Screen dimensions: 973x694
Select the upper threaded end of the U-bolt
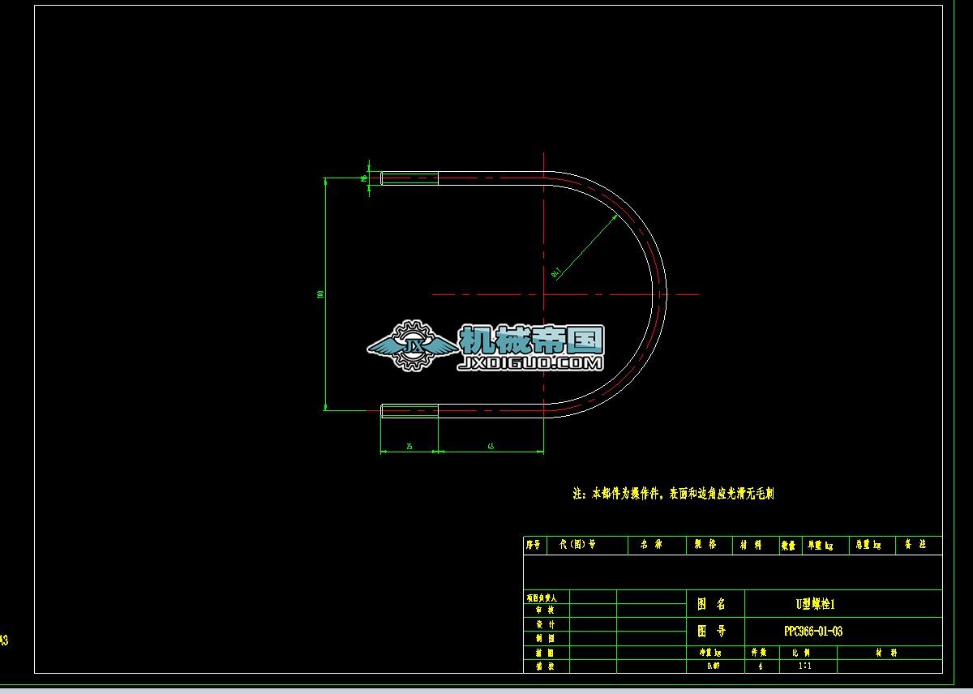click(409, 178)
